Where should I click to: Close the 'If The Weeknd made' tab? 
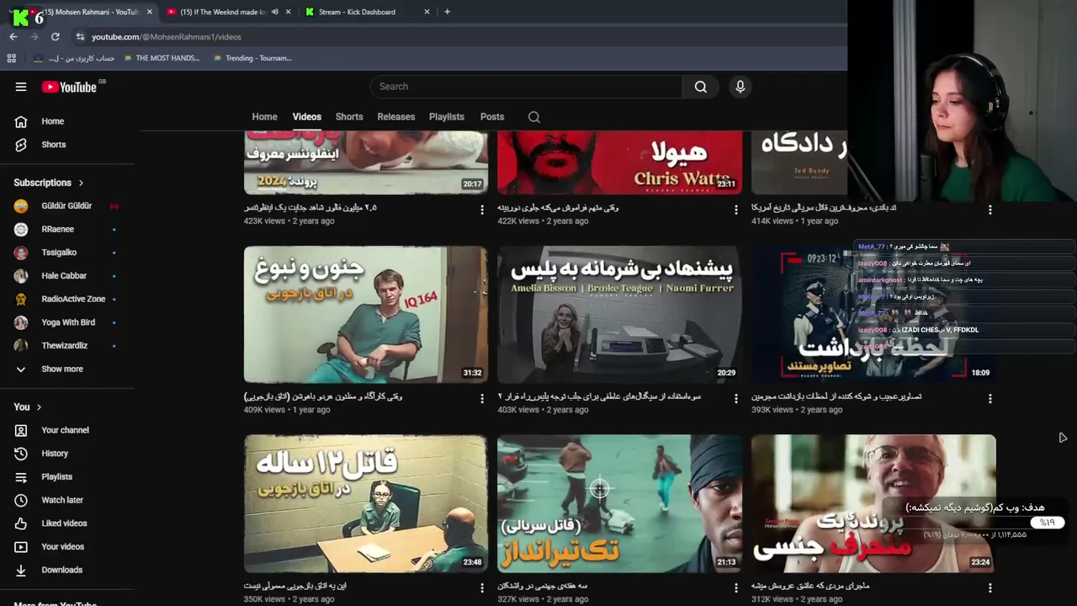pos(289,12)
